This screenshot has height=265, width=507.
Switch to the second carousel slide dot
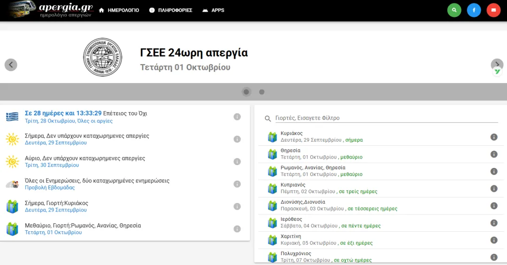point(262,92)
